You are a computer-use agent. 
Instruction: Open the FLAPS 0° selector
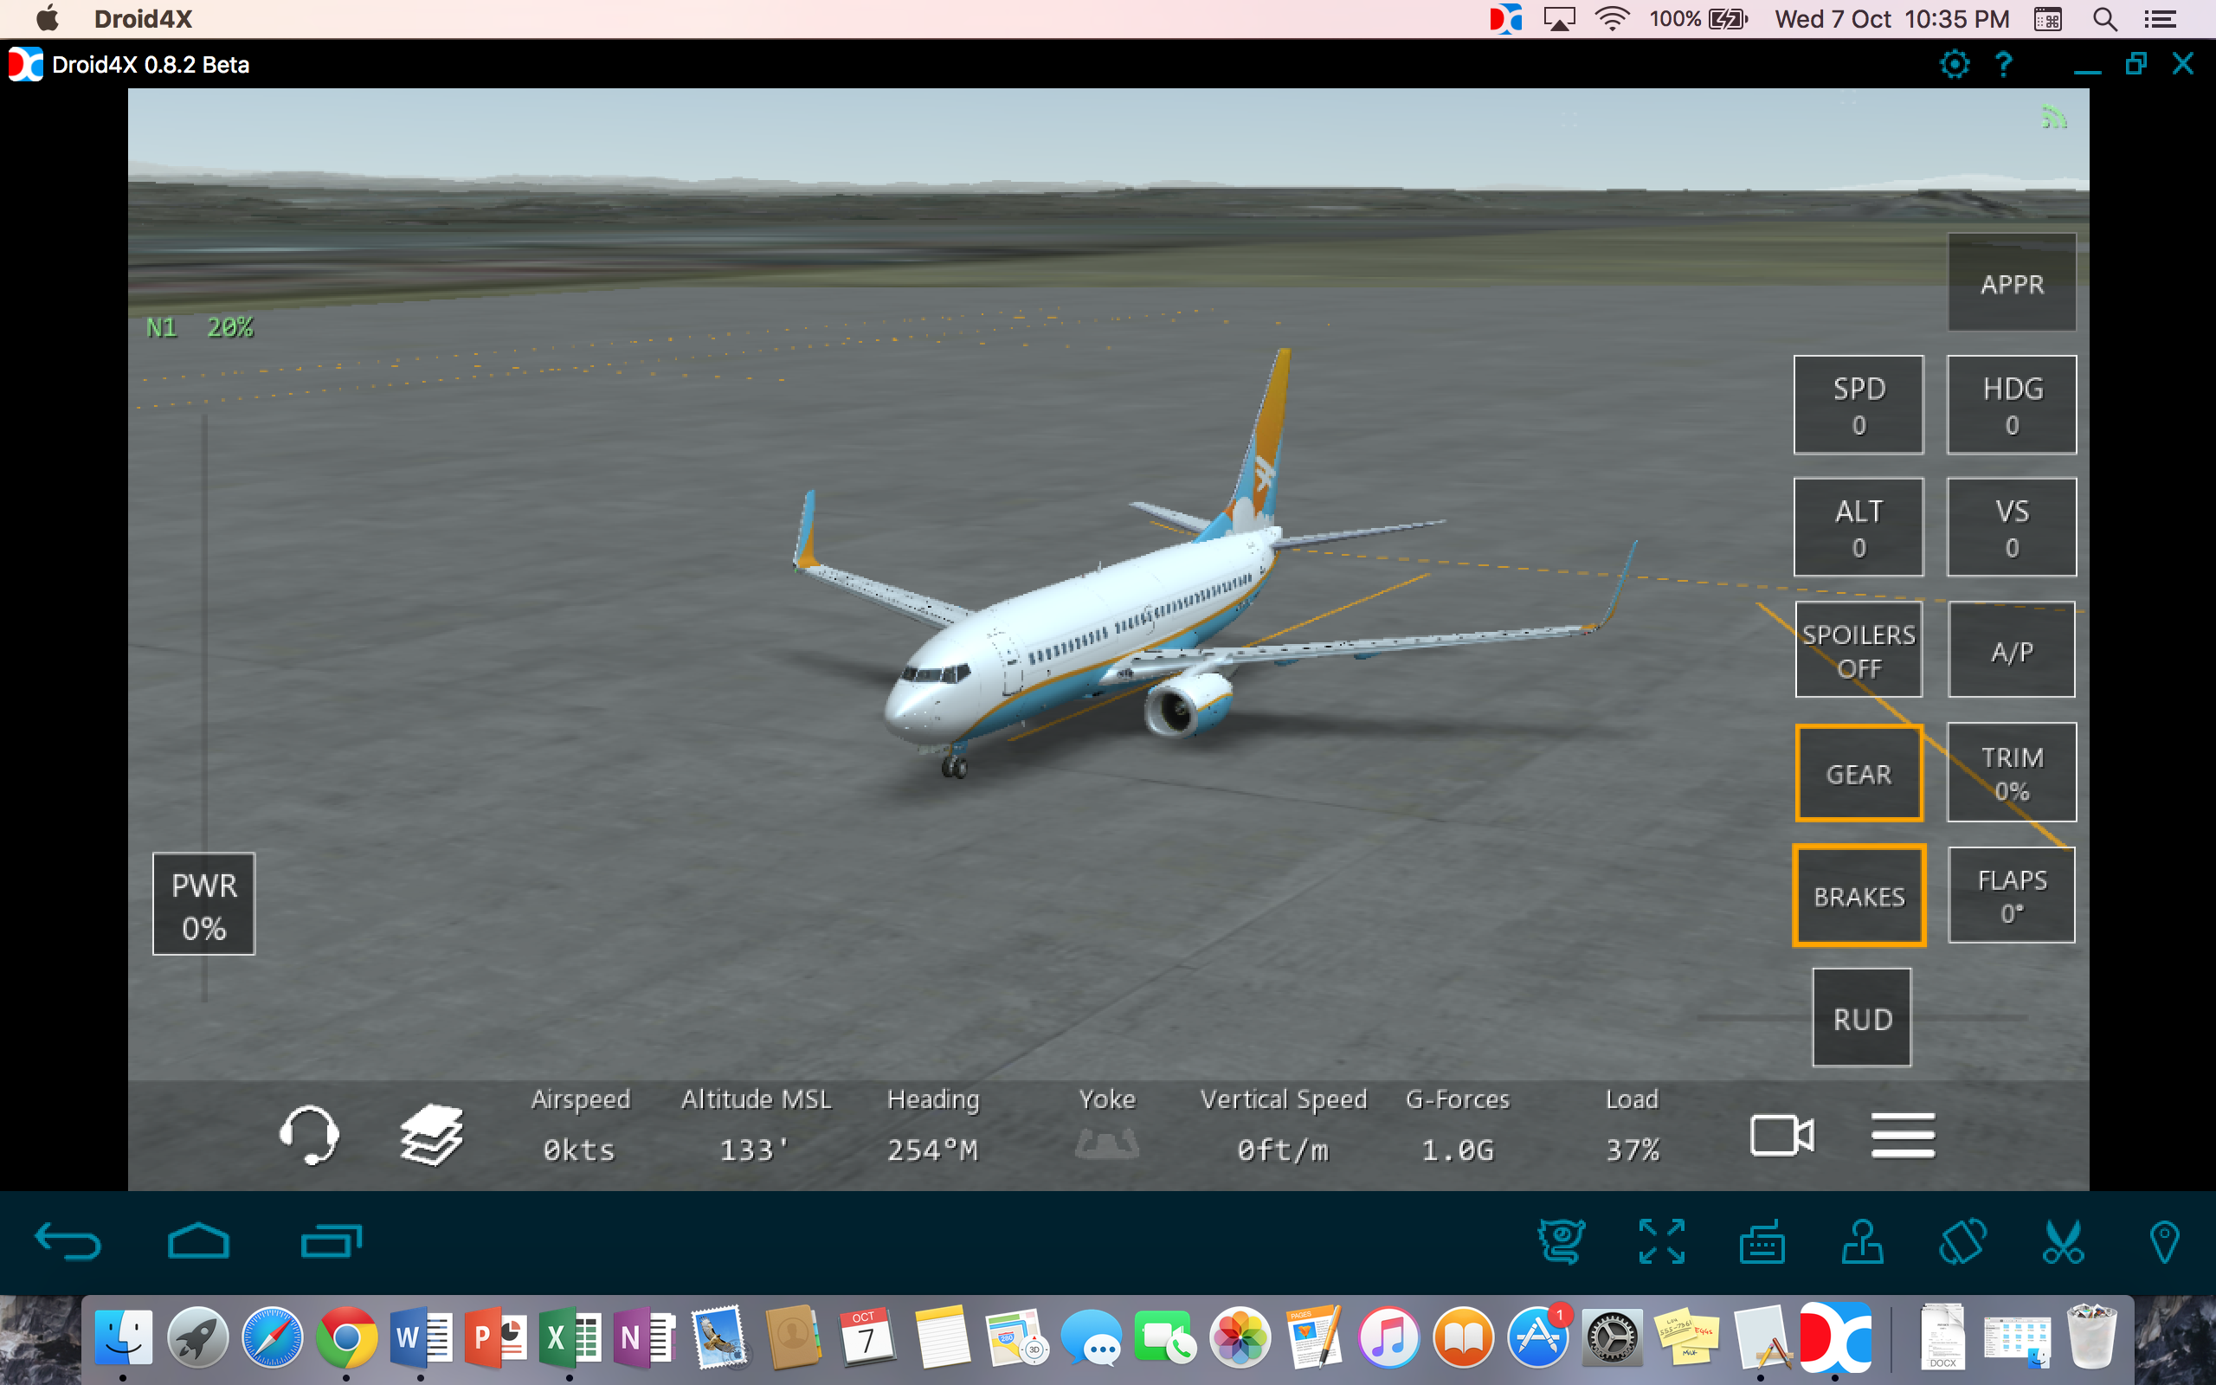2011,895
